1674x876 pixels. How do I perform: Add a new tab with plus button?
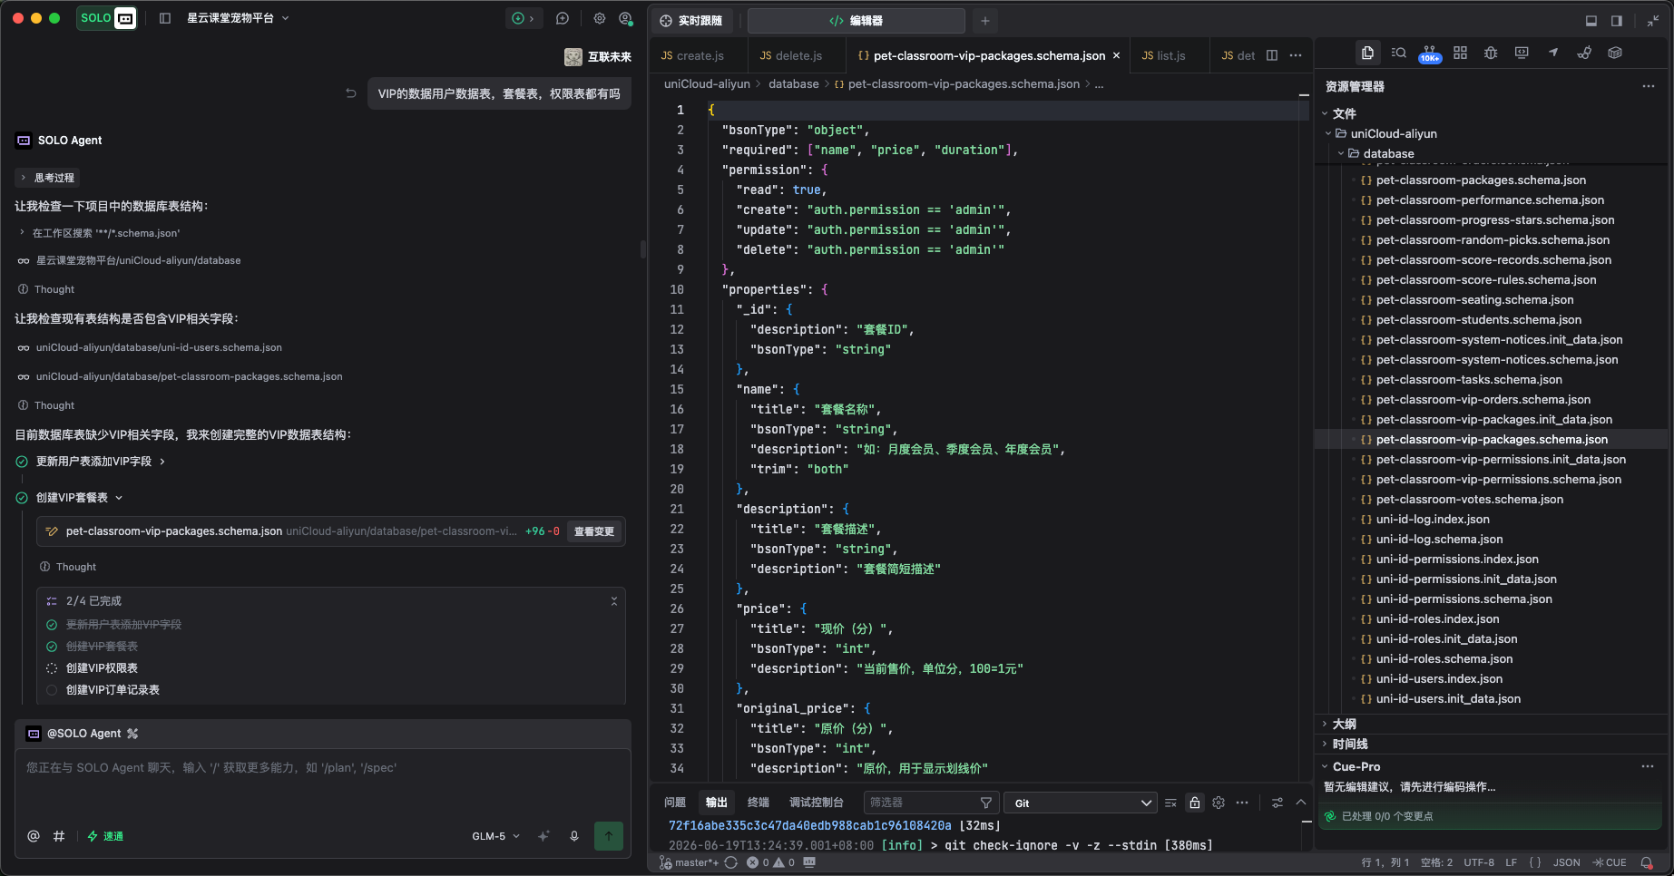click(x=985, y=21)
